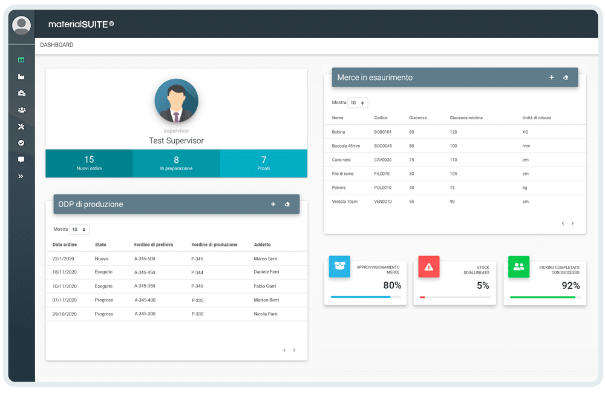Click the user avatar in top-left corner

point(22,25)
